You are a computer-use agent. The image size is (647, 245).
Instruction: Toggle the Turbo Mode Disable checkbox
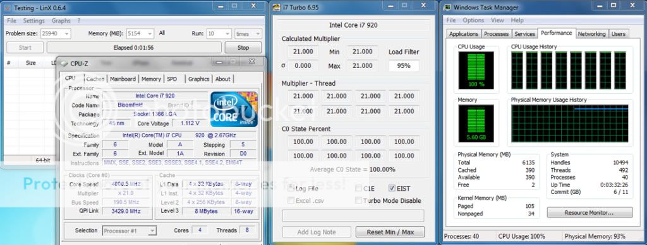point(359,201)
